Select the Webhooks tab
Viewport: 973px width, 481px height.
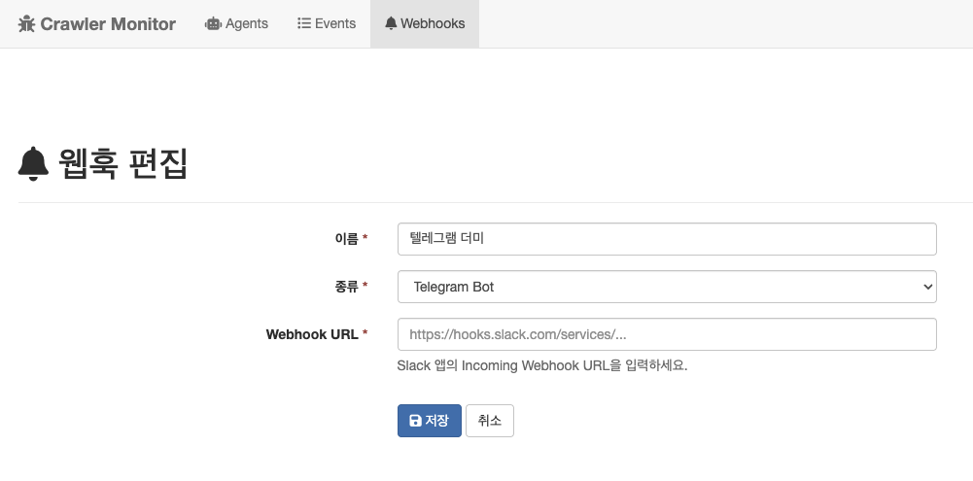click(425, 23)
